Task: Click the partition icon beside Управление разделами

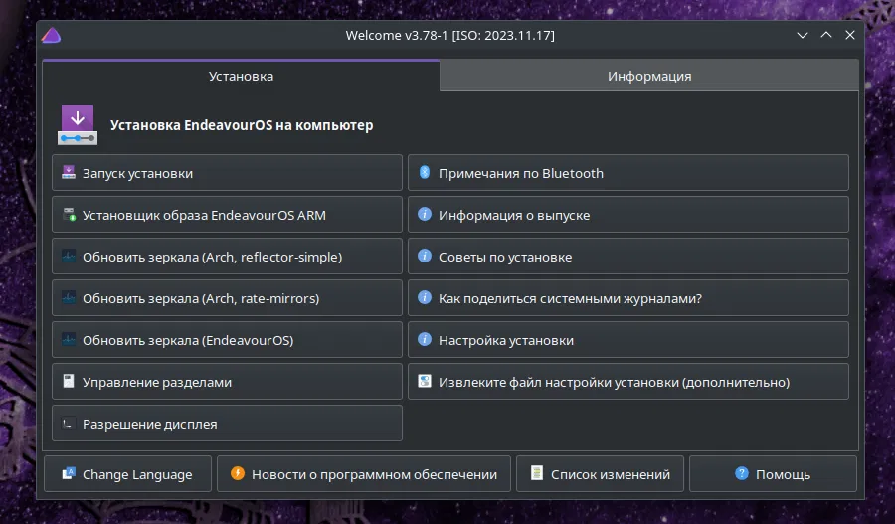Action: 69,382
